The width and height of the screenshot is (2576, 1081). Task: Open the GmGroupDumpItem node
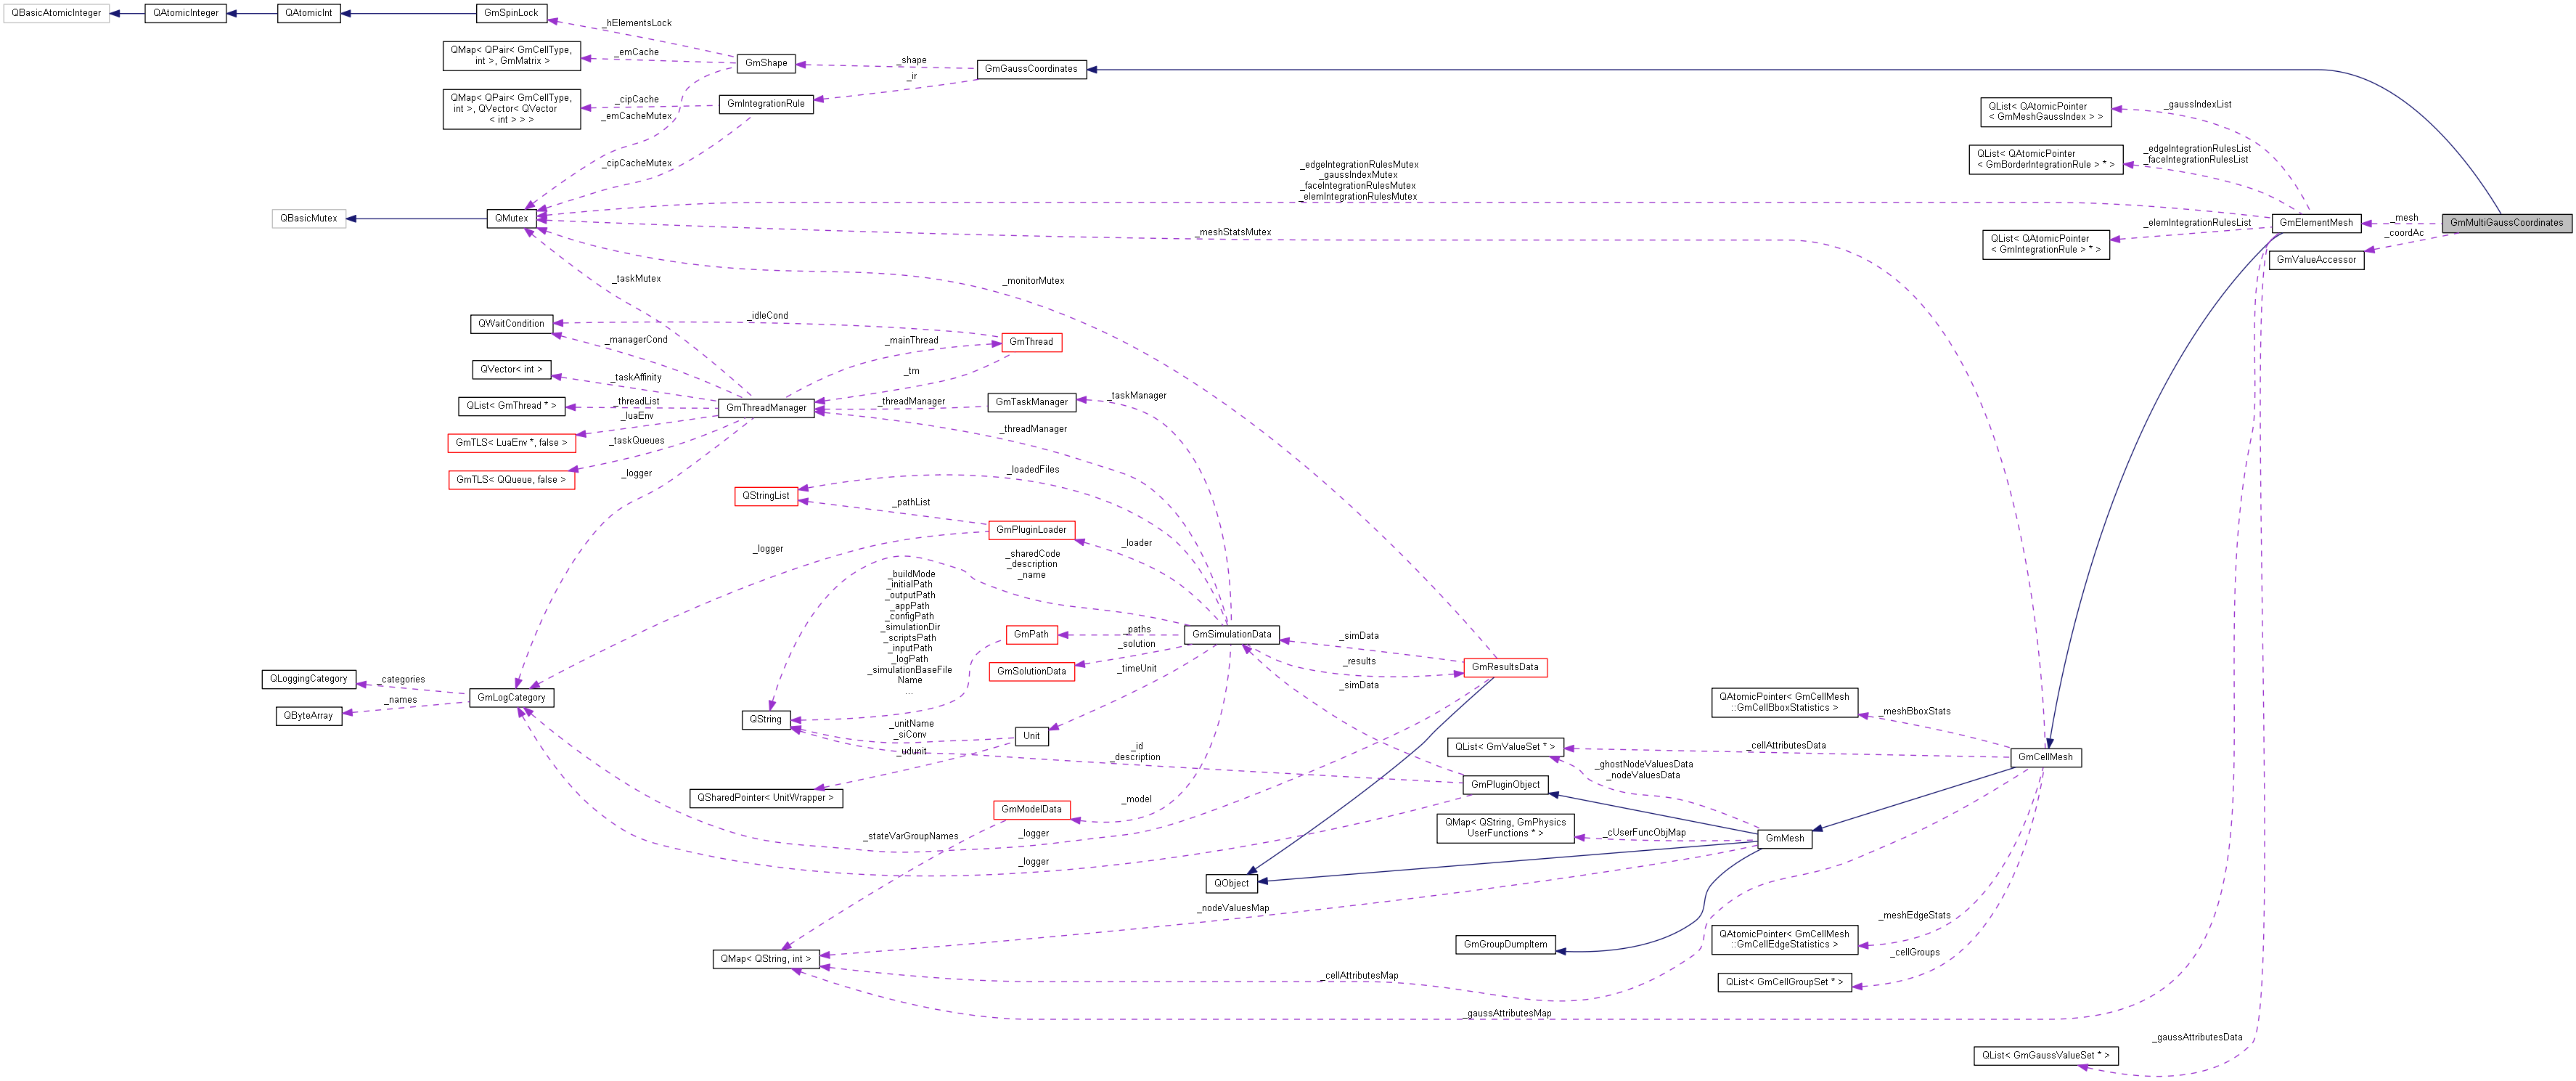coord(1505,945)
